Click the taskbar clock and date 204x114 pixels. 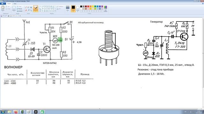click(199, 112)
